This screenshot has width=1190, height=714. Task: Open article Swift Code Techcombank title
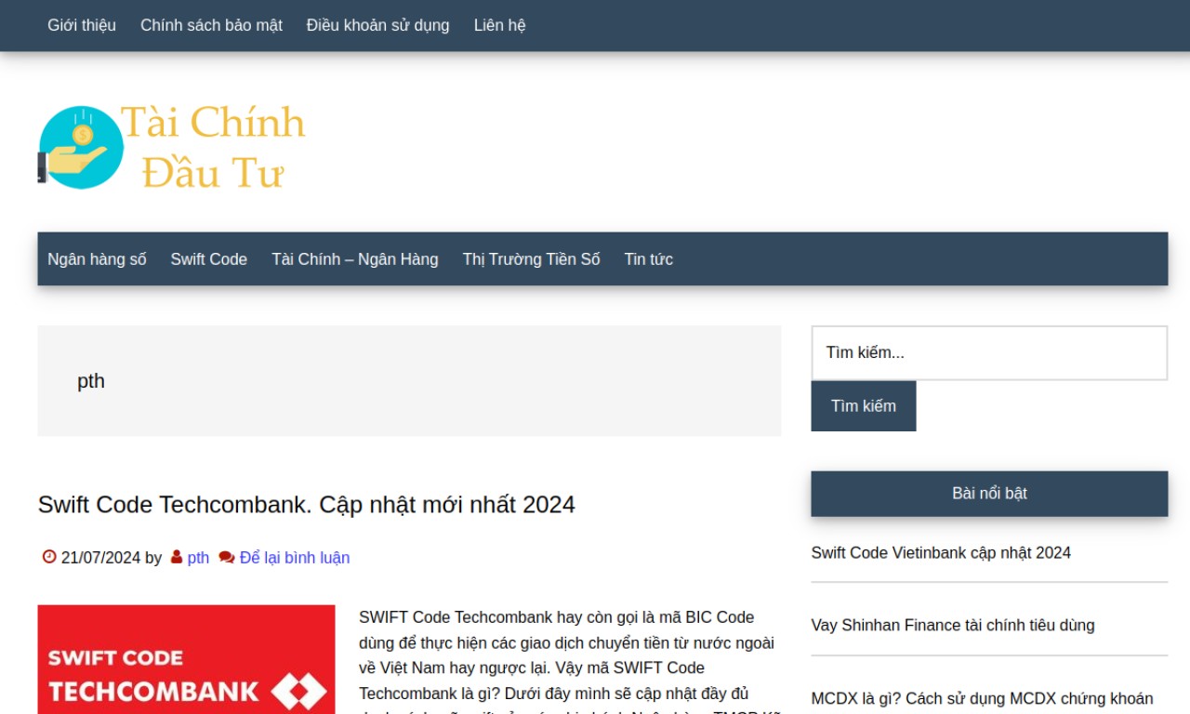coord(306,505)
